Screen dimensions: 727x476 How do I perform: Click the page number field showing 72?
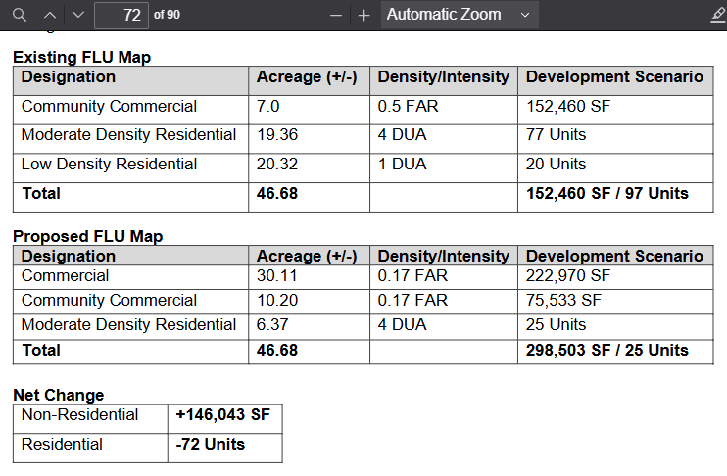coord(121,15)
